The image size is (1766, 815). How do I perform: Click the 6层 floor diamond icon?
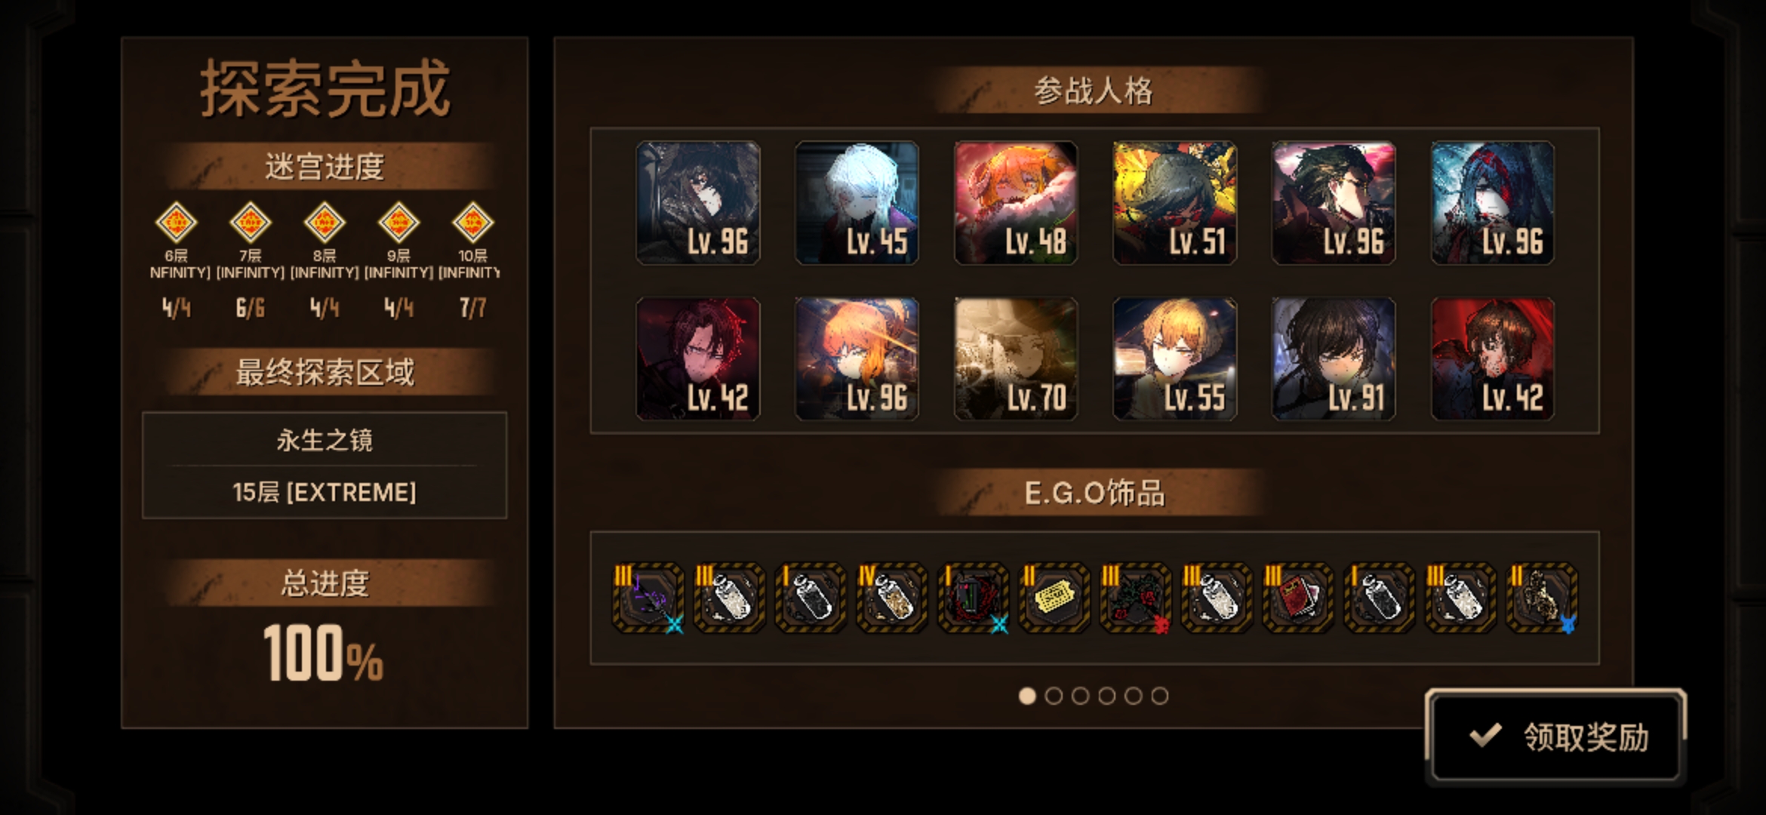click(176, 223)
